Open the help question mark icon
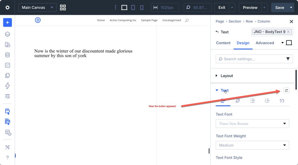298x165 pixels. tap(8, 158)
